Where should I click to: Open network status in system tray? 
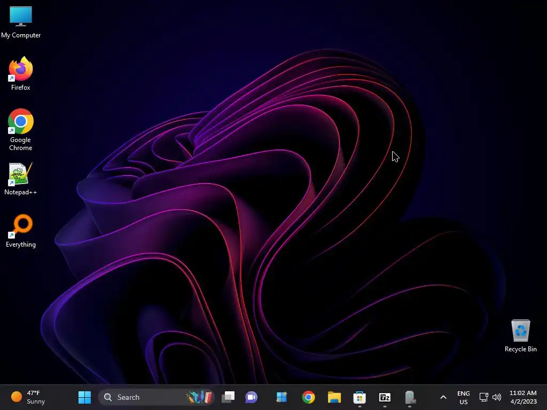[x=483, y=397]
